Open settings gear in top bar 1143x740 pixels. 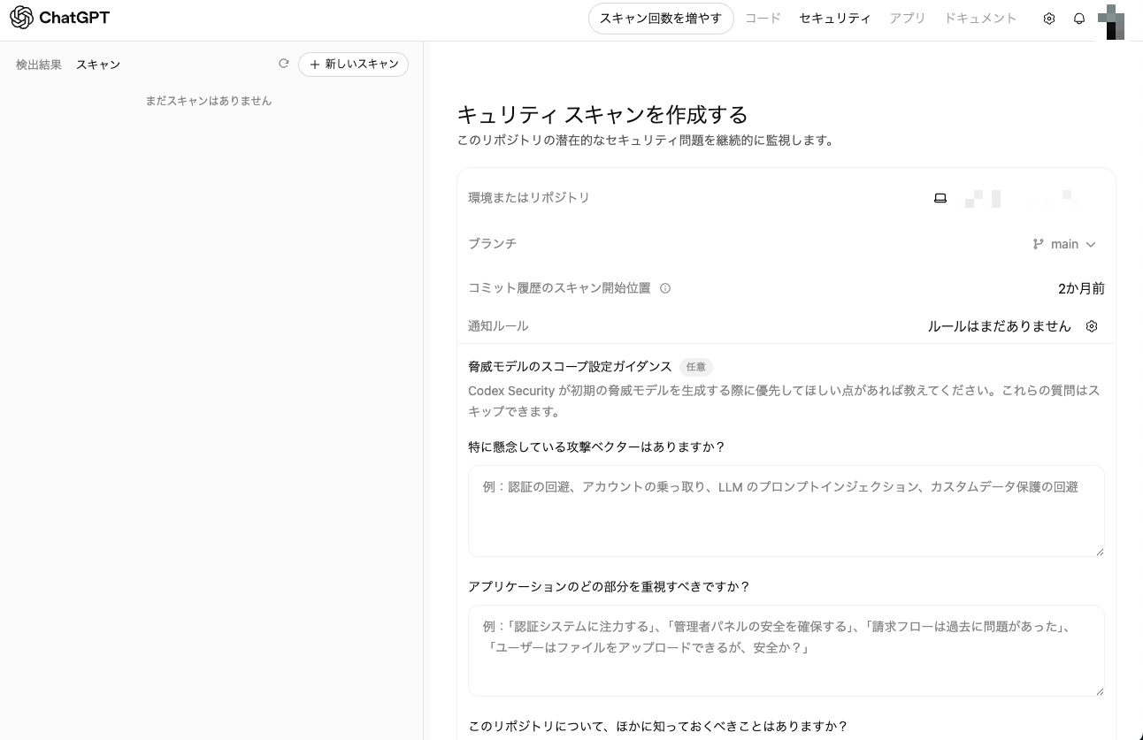coord(1049,19)
